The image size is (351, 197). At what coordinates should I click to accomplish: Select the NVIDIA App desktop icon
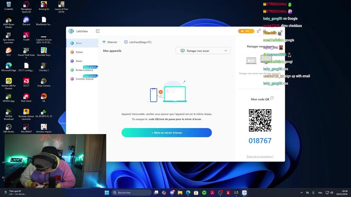tap(9, 98)
